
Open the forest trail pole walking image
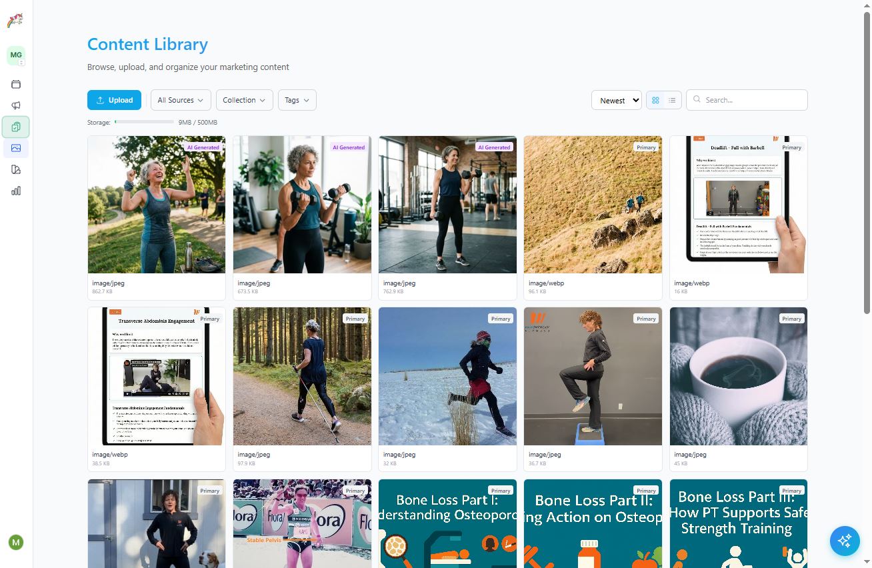point(302,376)
